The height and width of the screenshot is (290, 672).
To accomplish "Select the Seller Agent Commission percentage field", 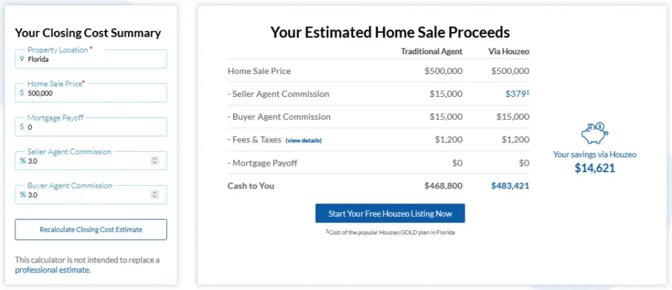I will [x=85, y=161].
